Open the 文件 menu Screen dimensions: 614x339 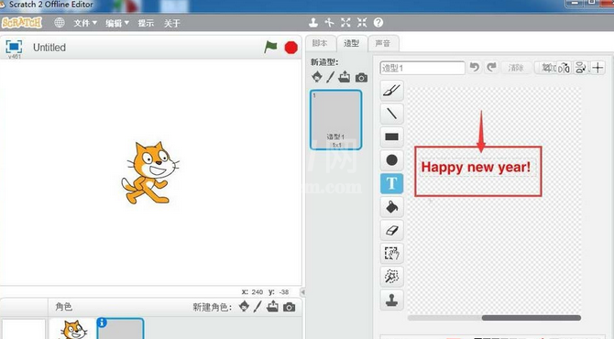pos(85,23)
